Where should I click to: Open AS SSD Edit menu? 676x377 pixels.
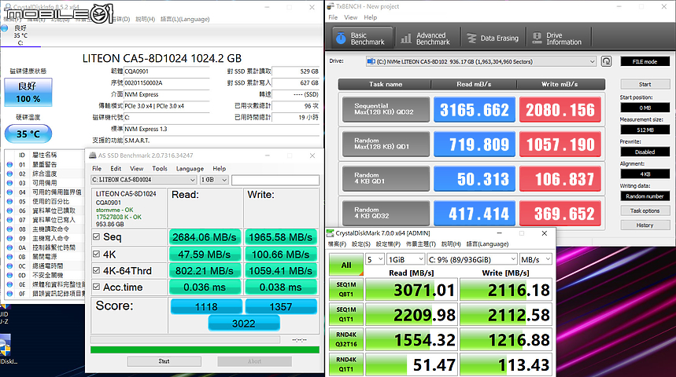pyautogui.click(x=116, y=168)
